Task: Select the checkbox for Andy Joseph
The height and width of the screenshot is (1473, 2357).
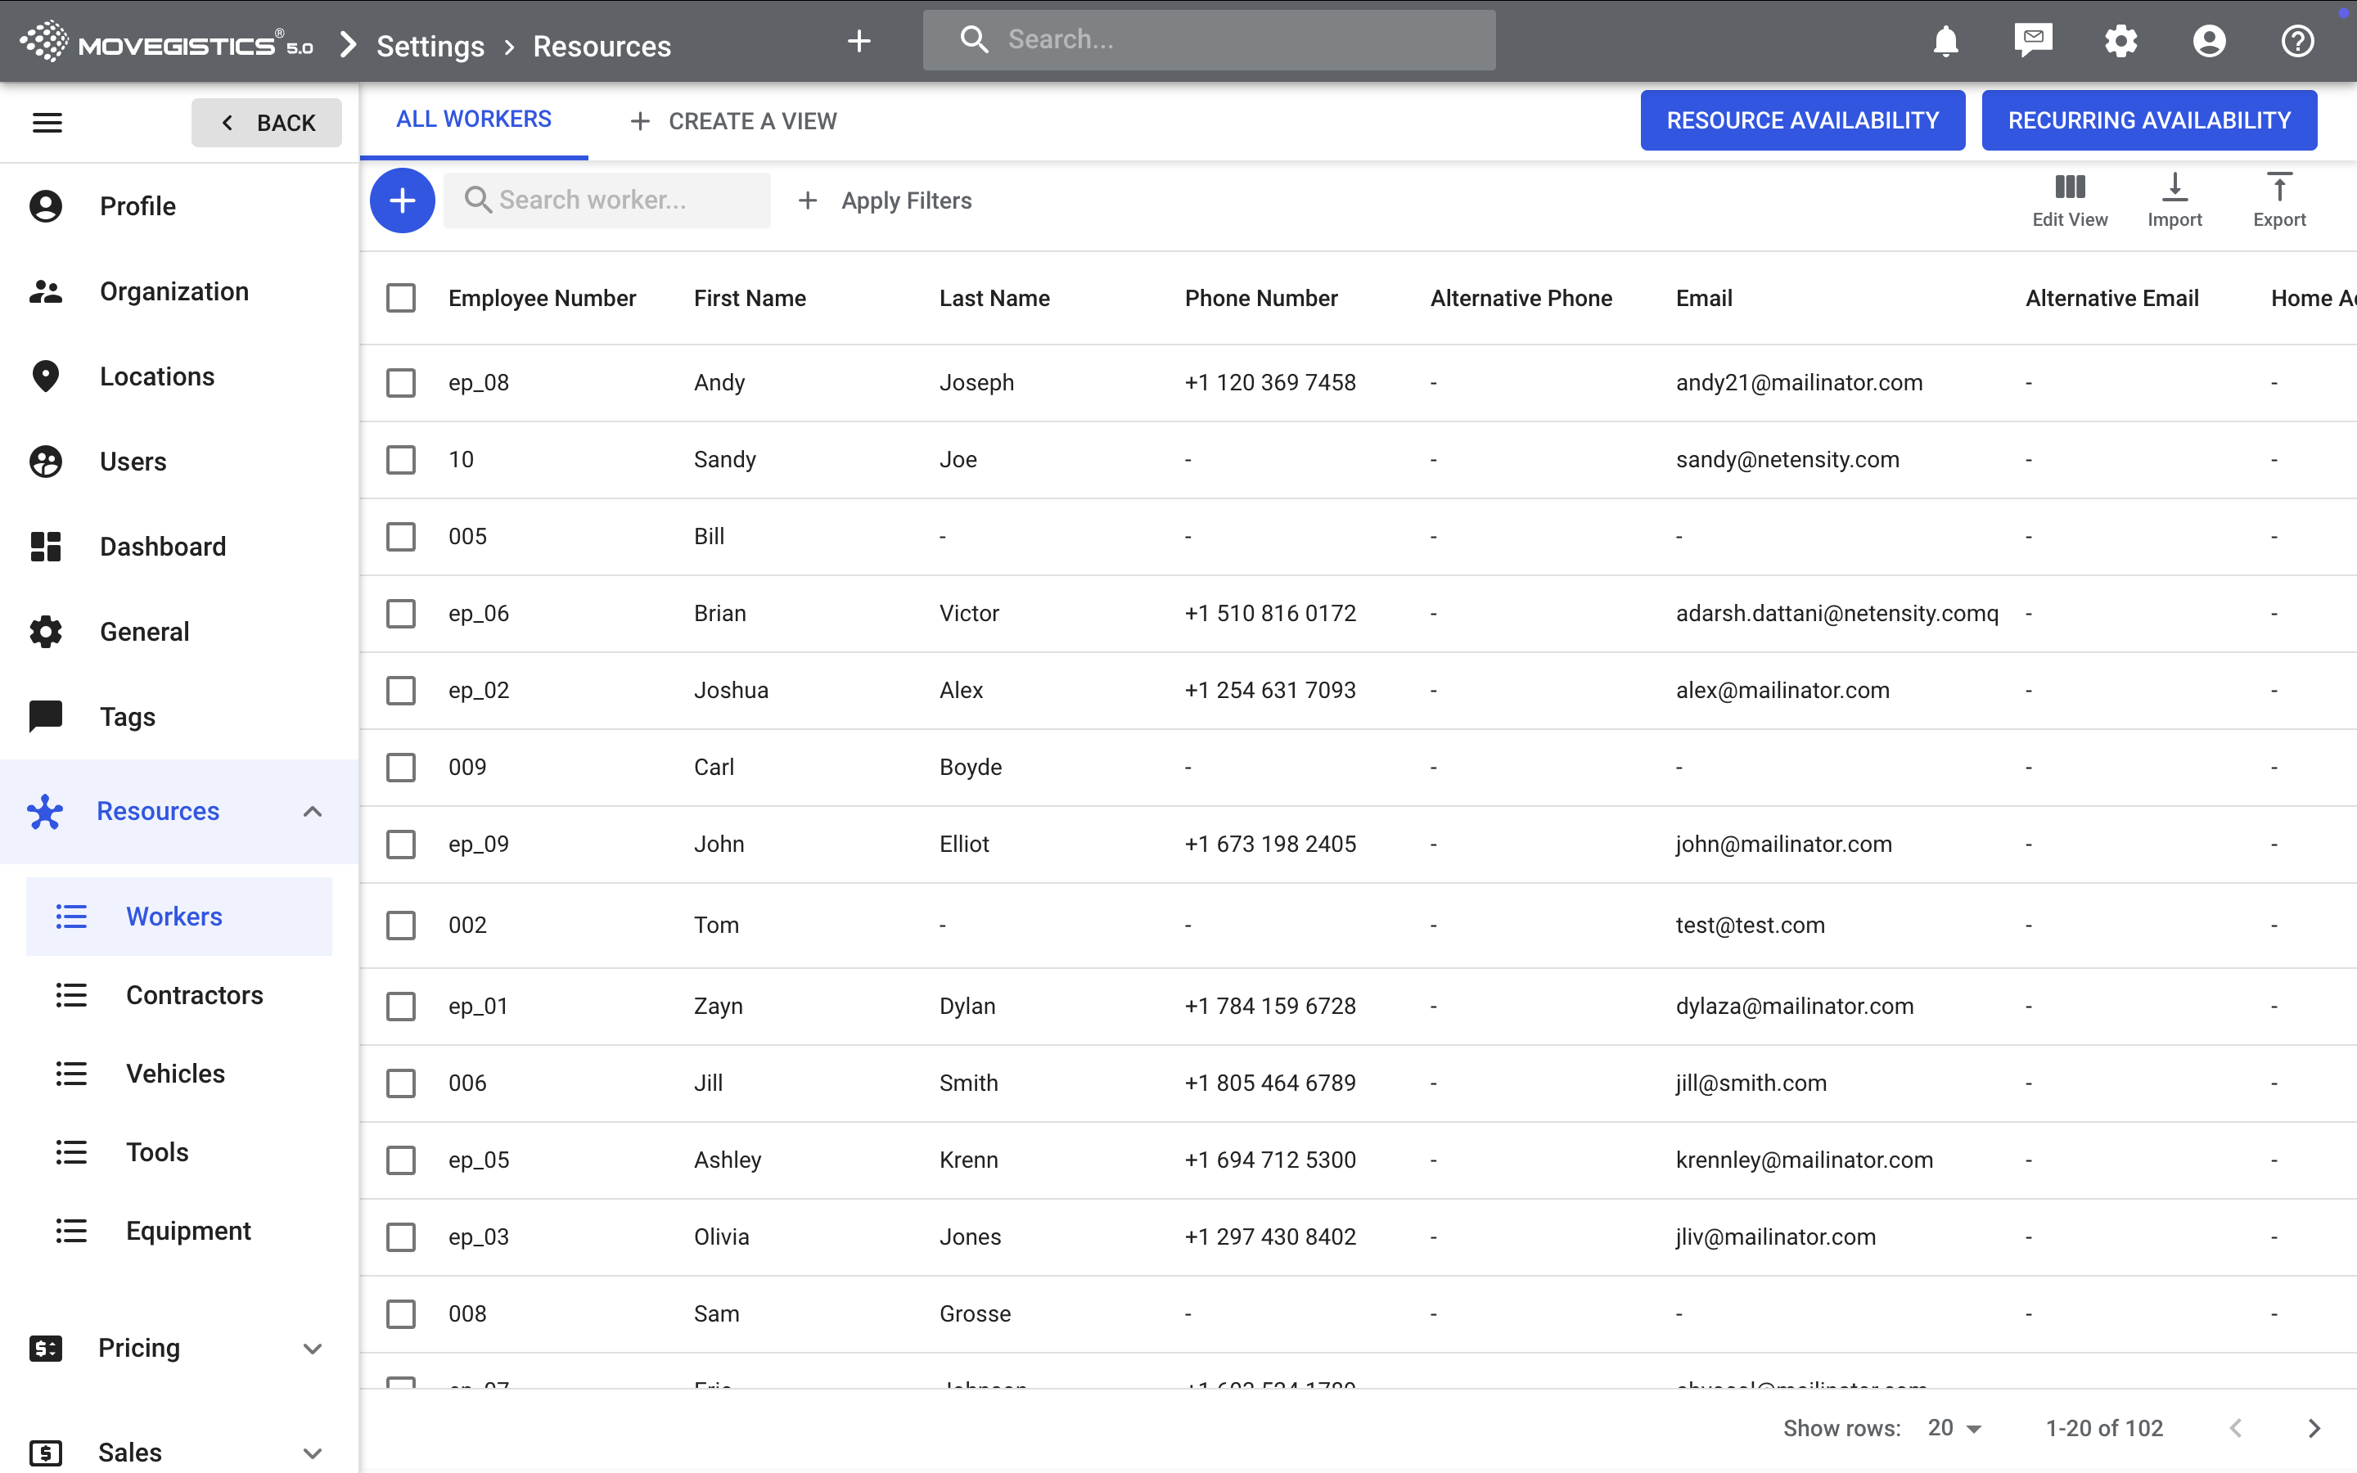Action: [x=400, y=383]
